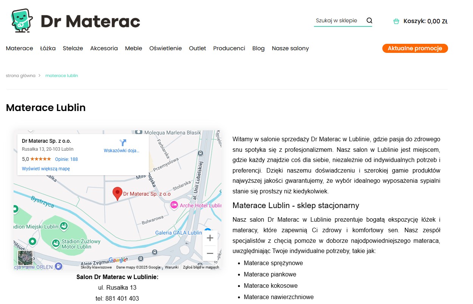This screenshot has height=304, width=473.
Task: Open the Łóżka menu
Action: pos(48,48)
